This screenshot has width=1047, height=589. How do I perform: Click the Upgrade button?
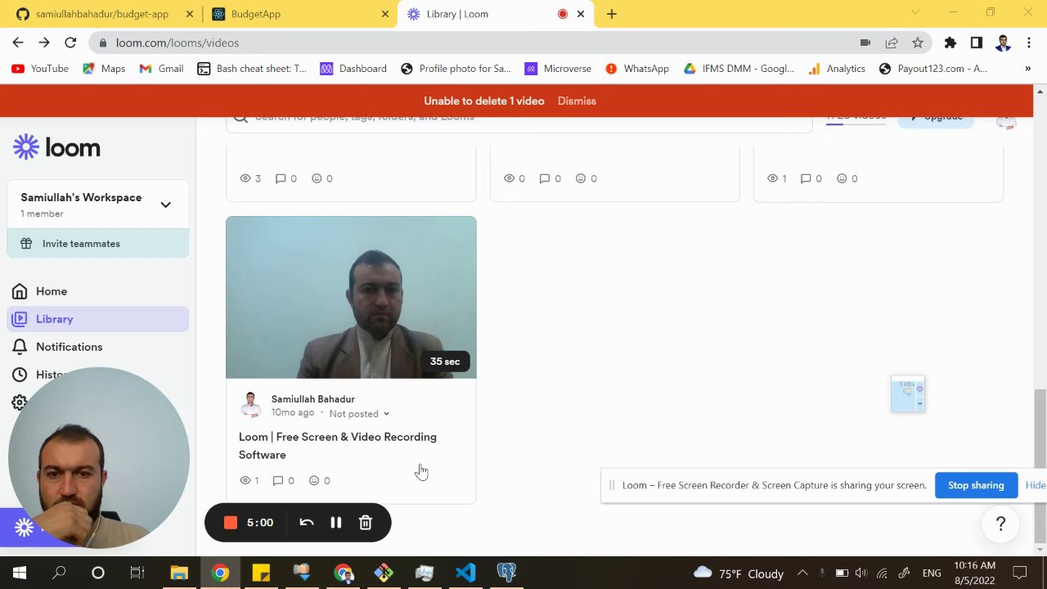(936, 117)
